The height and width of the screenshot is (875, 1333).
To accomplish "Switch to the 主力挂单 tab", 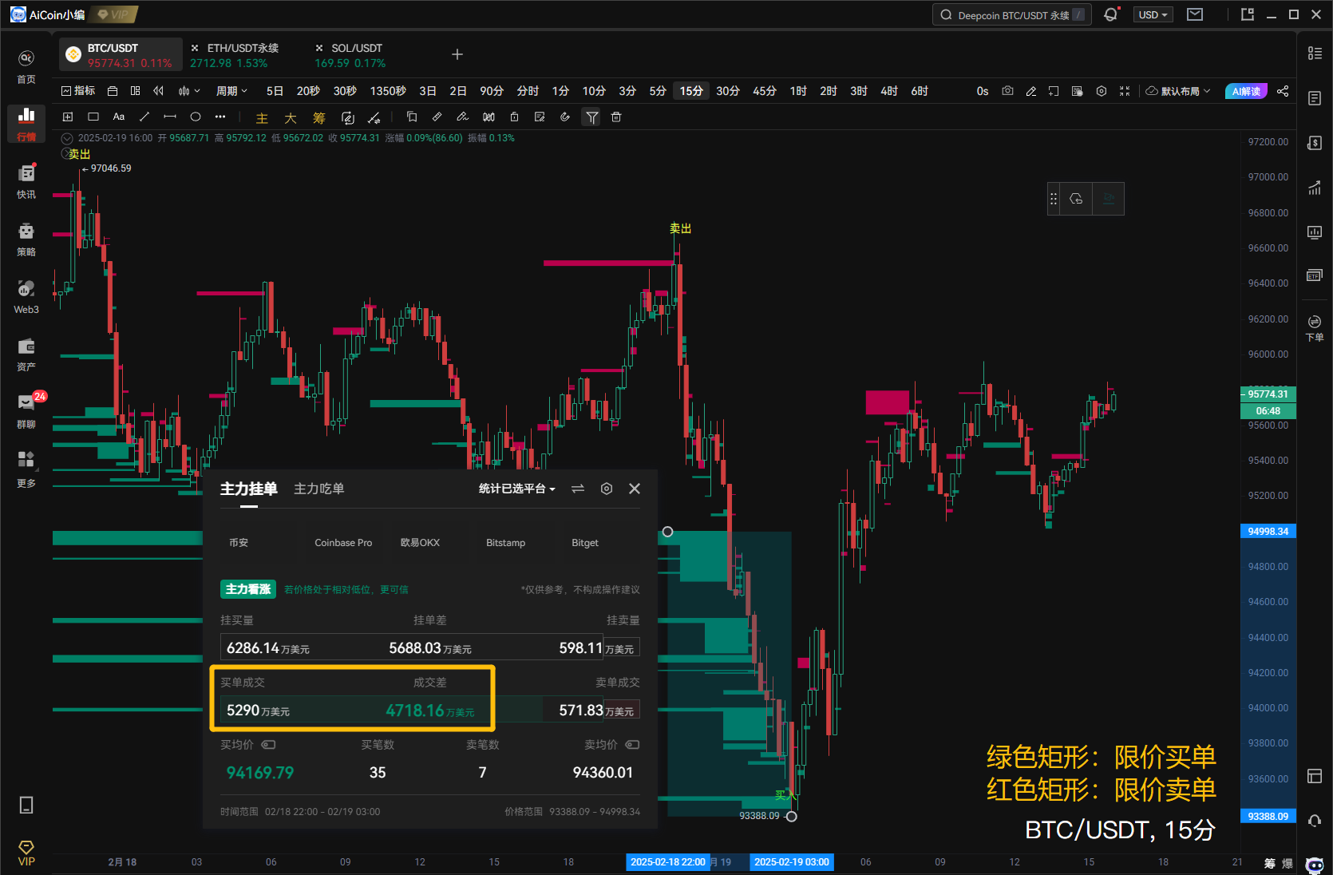I will tap(249, 489).
